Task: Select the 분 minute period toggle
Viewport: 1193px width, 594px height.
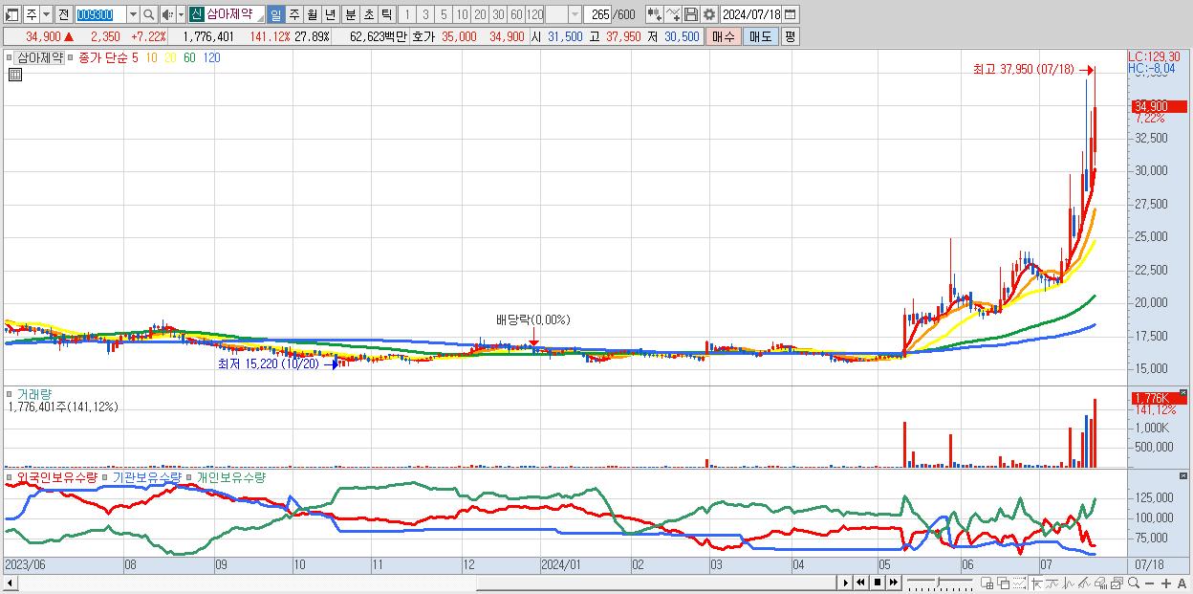Action: tap(350, 14)
